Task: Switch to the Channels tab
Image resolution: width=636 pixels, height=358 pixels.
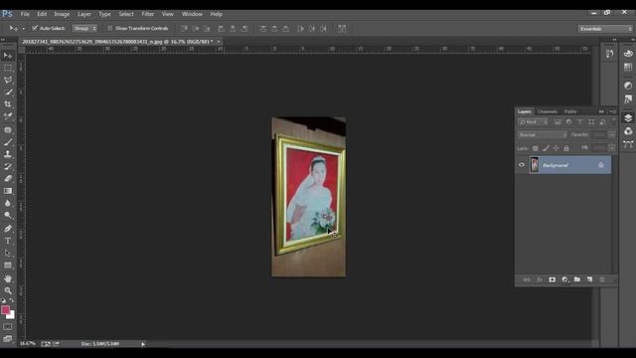Action: click(548, 111)
